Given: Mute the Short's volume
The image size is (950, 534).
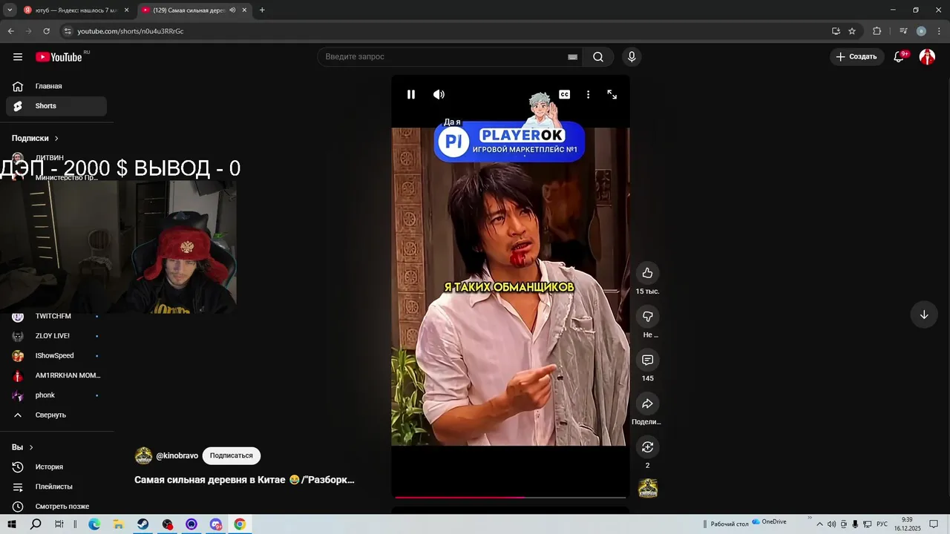Looking at the screenshot, I should click(x=439, y=94).
